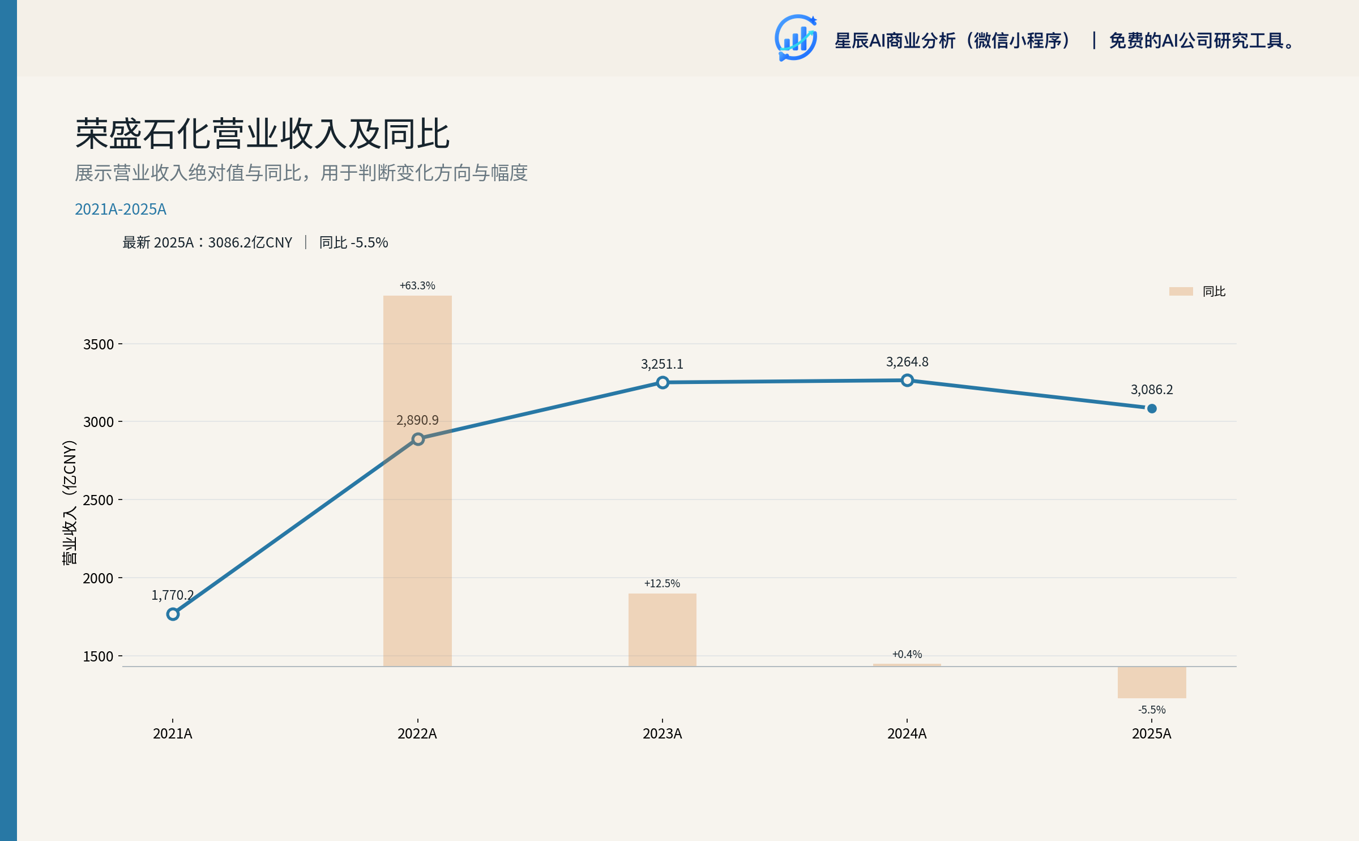The height and width of the screenshot is (841, 1359).
Task: Select the 2023A data point marker
Action: pyautogui.click(x=663, y=383)
